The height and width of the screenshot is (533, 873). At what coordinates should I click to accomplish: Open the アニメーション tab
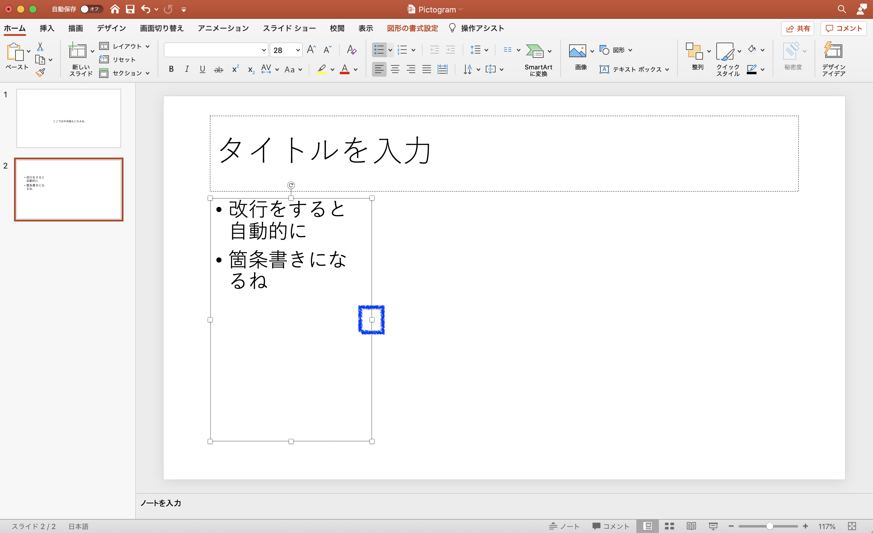[x=223, y=28]
